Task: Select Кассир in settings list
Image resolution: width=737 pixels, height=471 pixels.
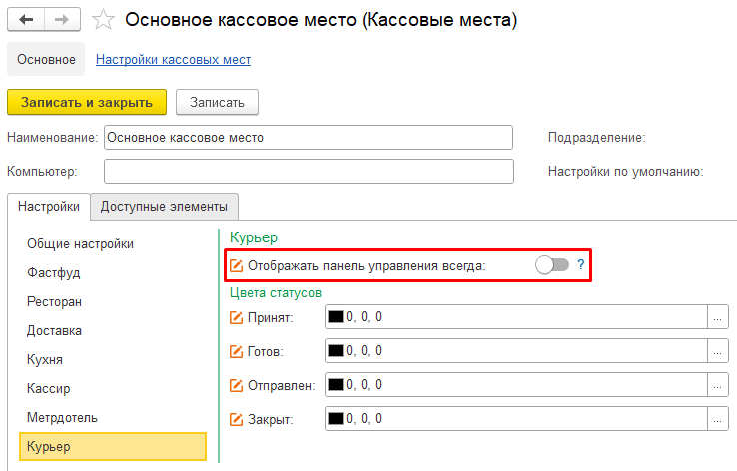Action: click(48, 389)
